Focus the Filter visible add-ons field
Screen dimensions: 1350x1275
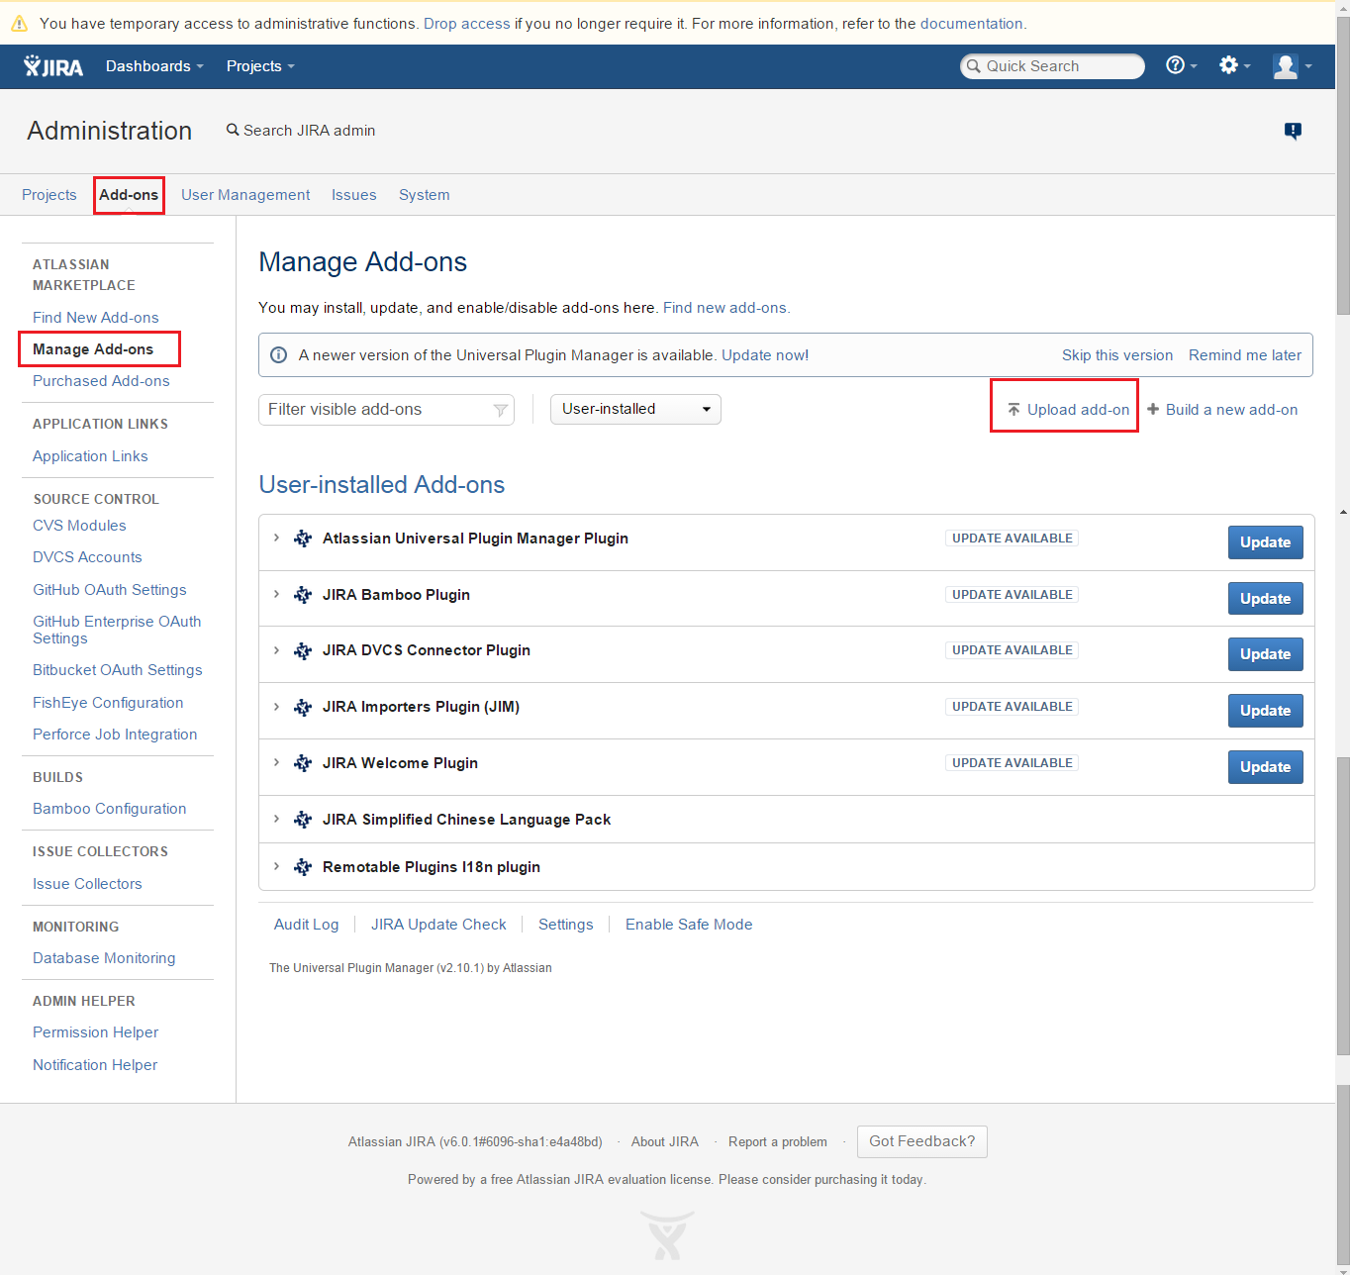click(x=386, y=410)
